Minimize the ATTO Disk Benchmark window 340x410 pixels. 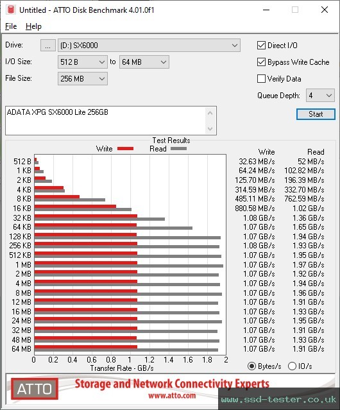[266, 10]
